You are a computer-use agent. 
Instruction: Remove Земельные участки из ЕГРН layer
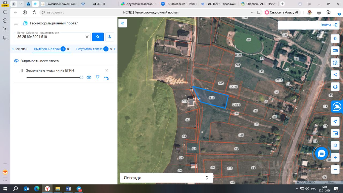coord(106,70)
